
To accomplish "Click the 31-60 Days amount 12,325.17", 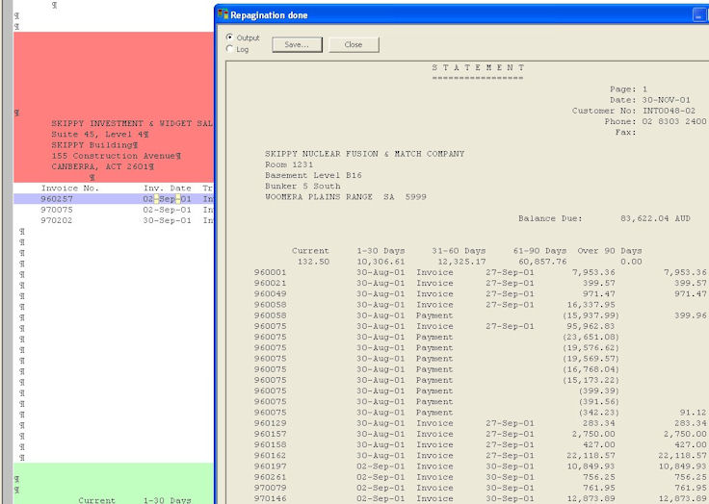I will [x=461, y=262].
